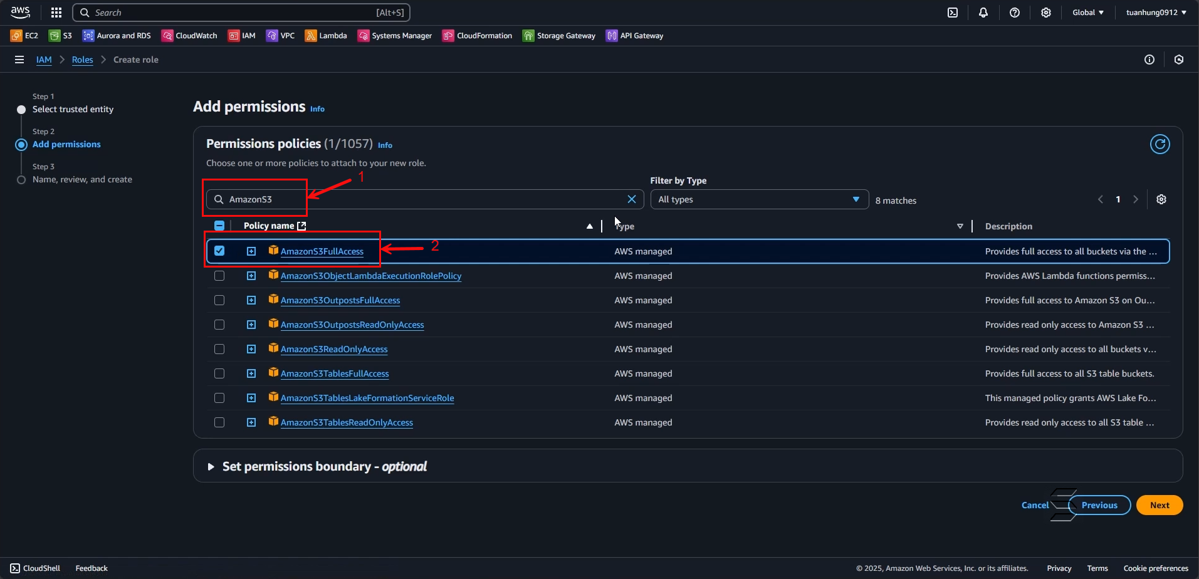Screen dimensions: 1199x579
Task: Open the VPC shortcut
Action: coord(280,36)
